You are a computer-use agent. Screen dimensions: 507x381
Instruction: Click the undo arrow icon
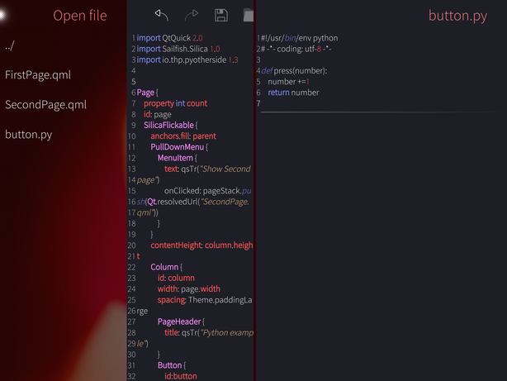[x=162, y=15]
